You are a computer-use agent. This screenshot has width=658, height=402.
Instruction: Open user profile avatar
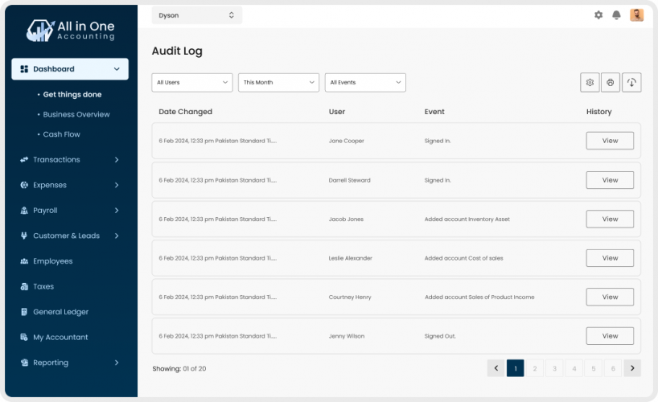(x=636, y=15)
